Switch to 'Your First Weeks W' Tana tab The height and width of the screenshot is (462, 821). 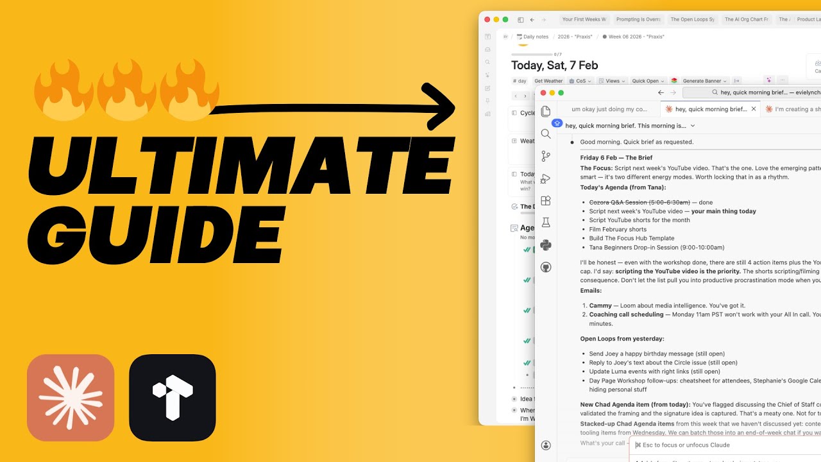pos(584,20)
